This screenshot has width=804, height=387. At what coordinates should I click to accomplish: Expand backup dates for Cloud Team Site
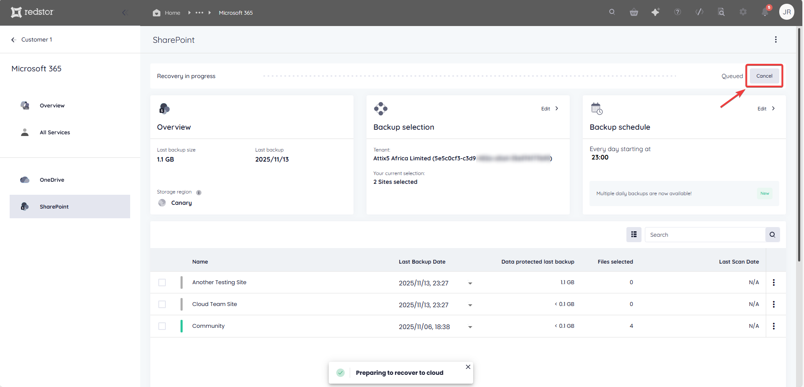click(470, 305)
